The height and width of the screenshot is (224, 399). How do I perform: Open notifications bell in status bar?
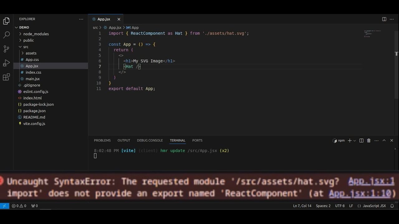(x=392, y=206)
